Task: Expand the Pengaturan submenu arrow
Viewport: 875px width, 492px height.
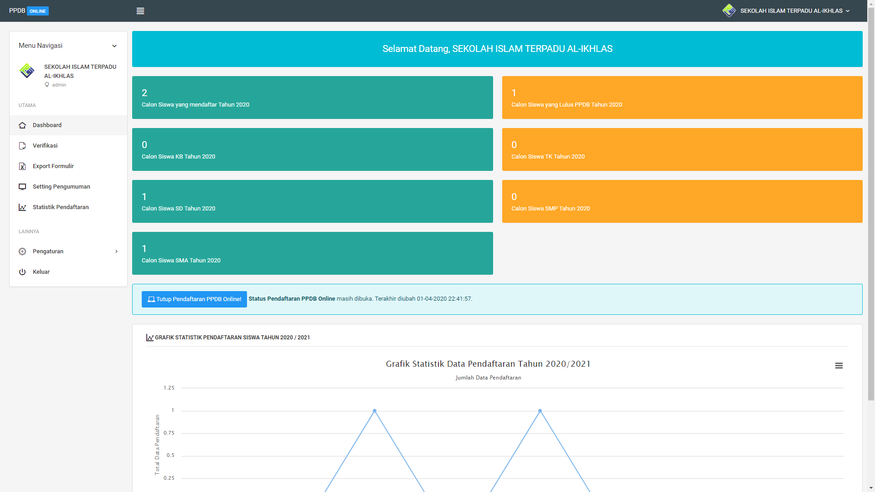Action: click(x=117, y=251)
